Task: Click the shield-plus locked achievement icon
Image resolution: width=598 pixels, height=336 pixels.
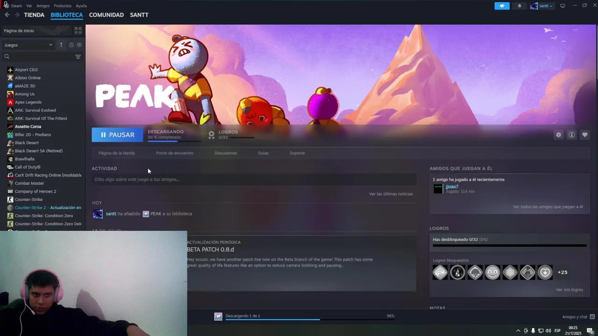Action: coord(545,272)
